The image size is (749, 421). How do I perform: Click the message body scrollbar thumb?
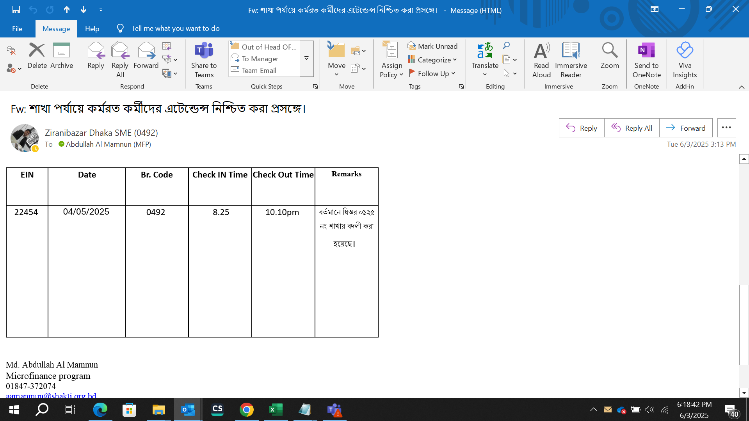click(744, 325)
